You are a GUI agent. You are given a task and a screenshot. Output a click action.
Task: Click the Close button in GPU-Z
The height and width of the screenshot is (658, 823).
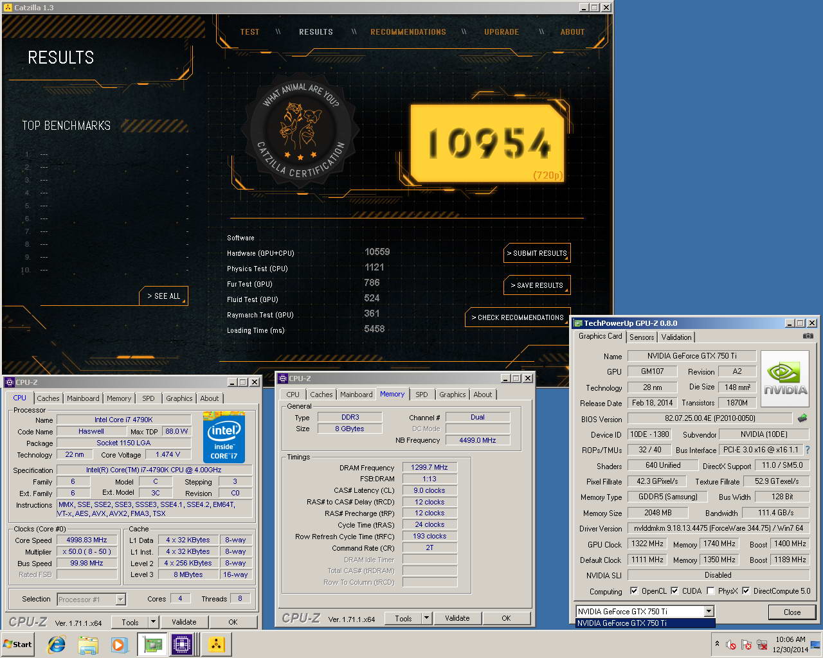[x=792, y=612]
